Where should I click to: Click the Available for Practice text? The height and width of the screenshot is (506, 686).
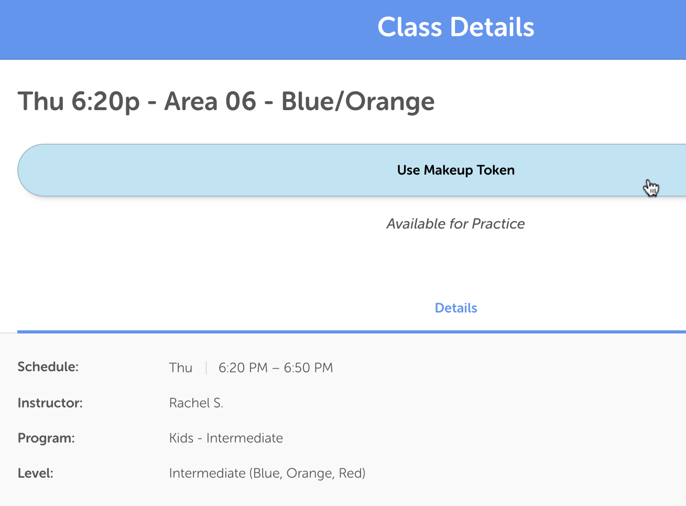coord(455,224)
